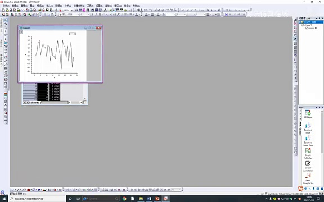Collapse the Layer1 tree node

[x=302, y=25]
